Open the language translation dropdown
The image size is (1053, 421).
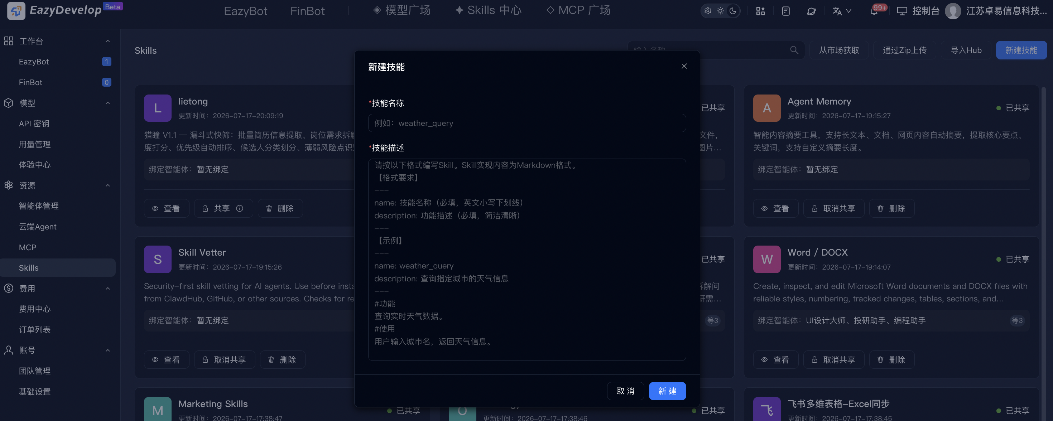click(842, 11)
